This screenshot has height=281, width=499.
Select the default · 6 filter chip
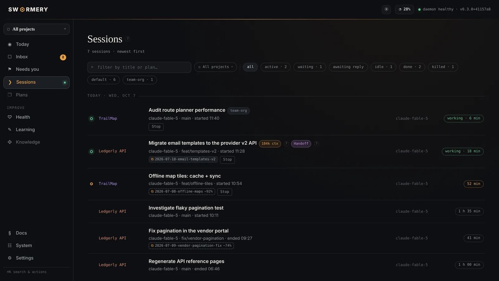[104, 80]
